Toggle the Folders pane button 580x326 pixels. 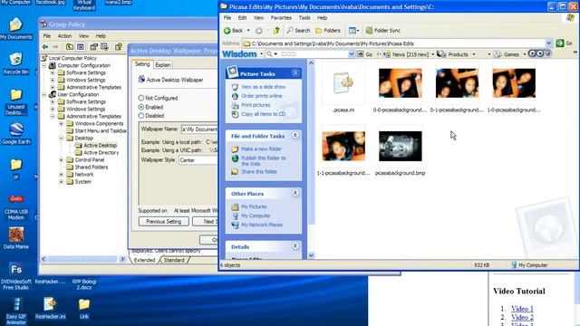tap(328, 30)
